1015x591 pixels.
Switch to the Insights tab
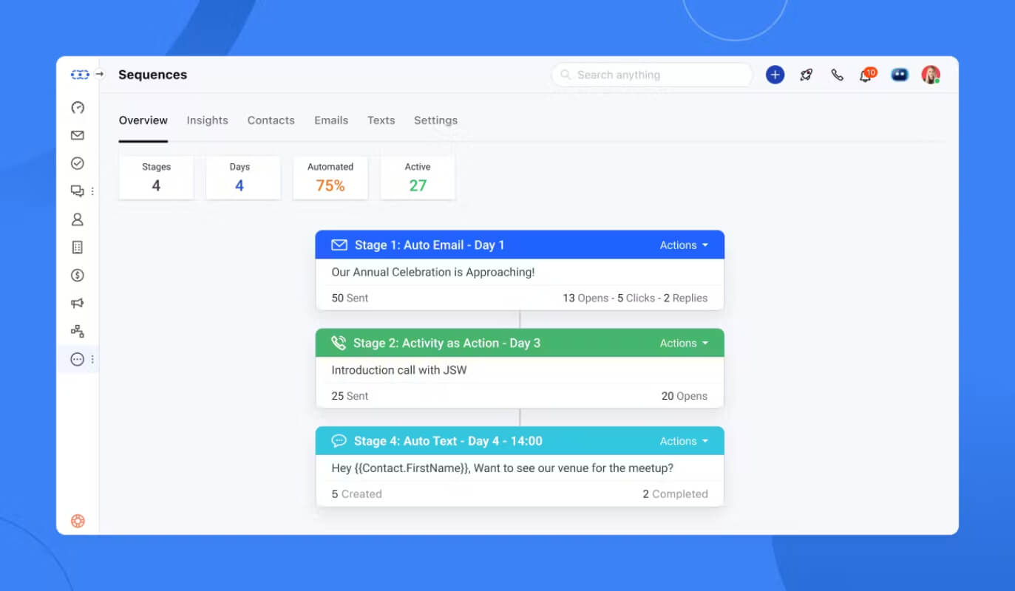[x=207, y=120]
